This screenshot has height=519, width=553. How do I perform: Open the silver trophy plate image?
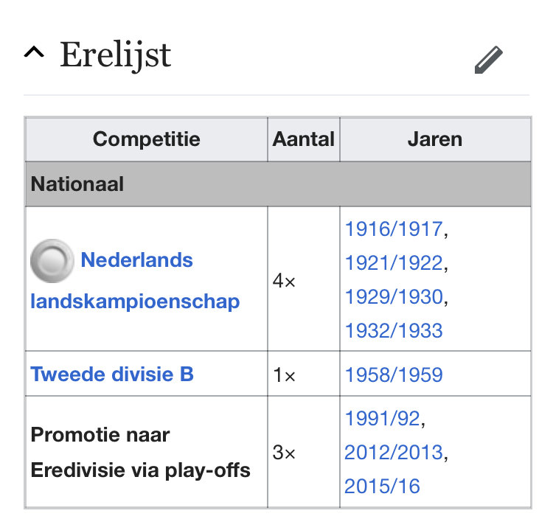click(x=52, y=261)
